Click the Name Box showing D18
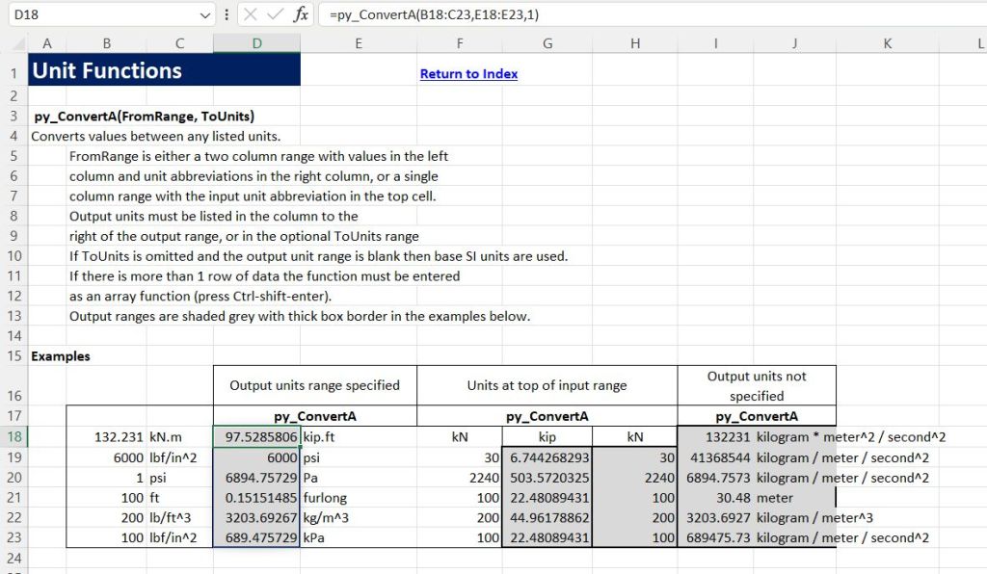 pos(96,15)
